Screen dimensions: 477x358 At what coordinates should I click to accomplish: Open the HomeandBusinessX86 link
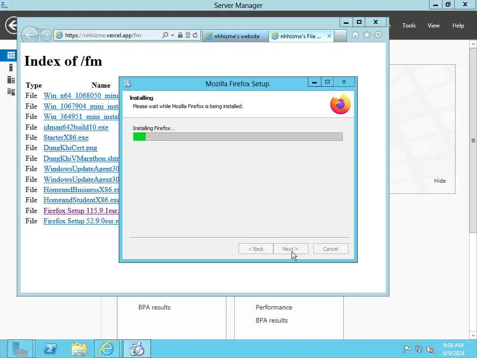(x=81, y=190)
